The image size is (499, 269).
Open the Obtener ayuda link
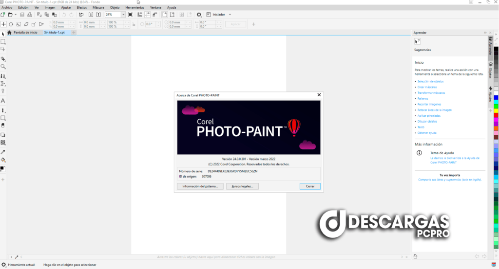[427, 133]
